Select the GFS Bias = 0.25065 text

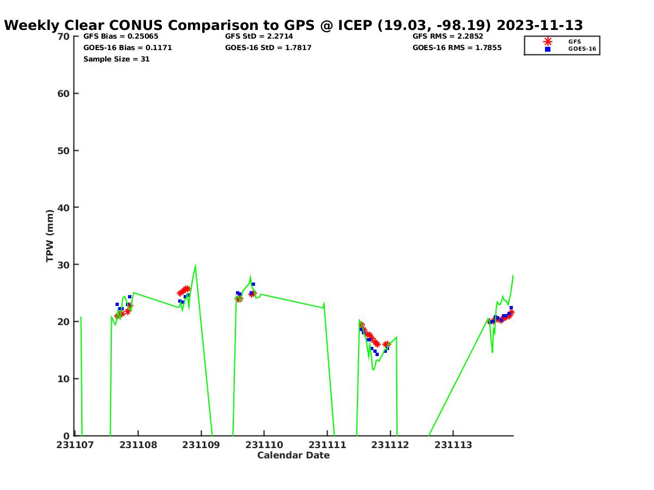tap(120, 36)
